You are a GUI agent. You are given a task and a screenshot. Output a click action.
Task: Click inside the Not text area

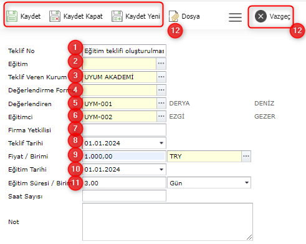coord(168,222)
